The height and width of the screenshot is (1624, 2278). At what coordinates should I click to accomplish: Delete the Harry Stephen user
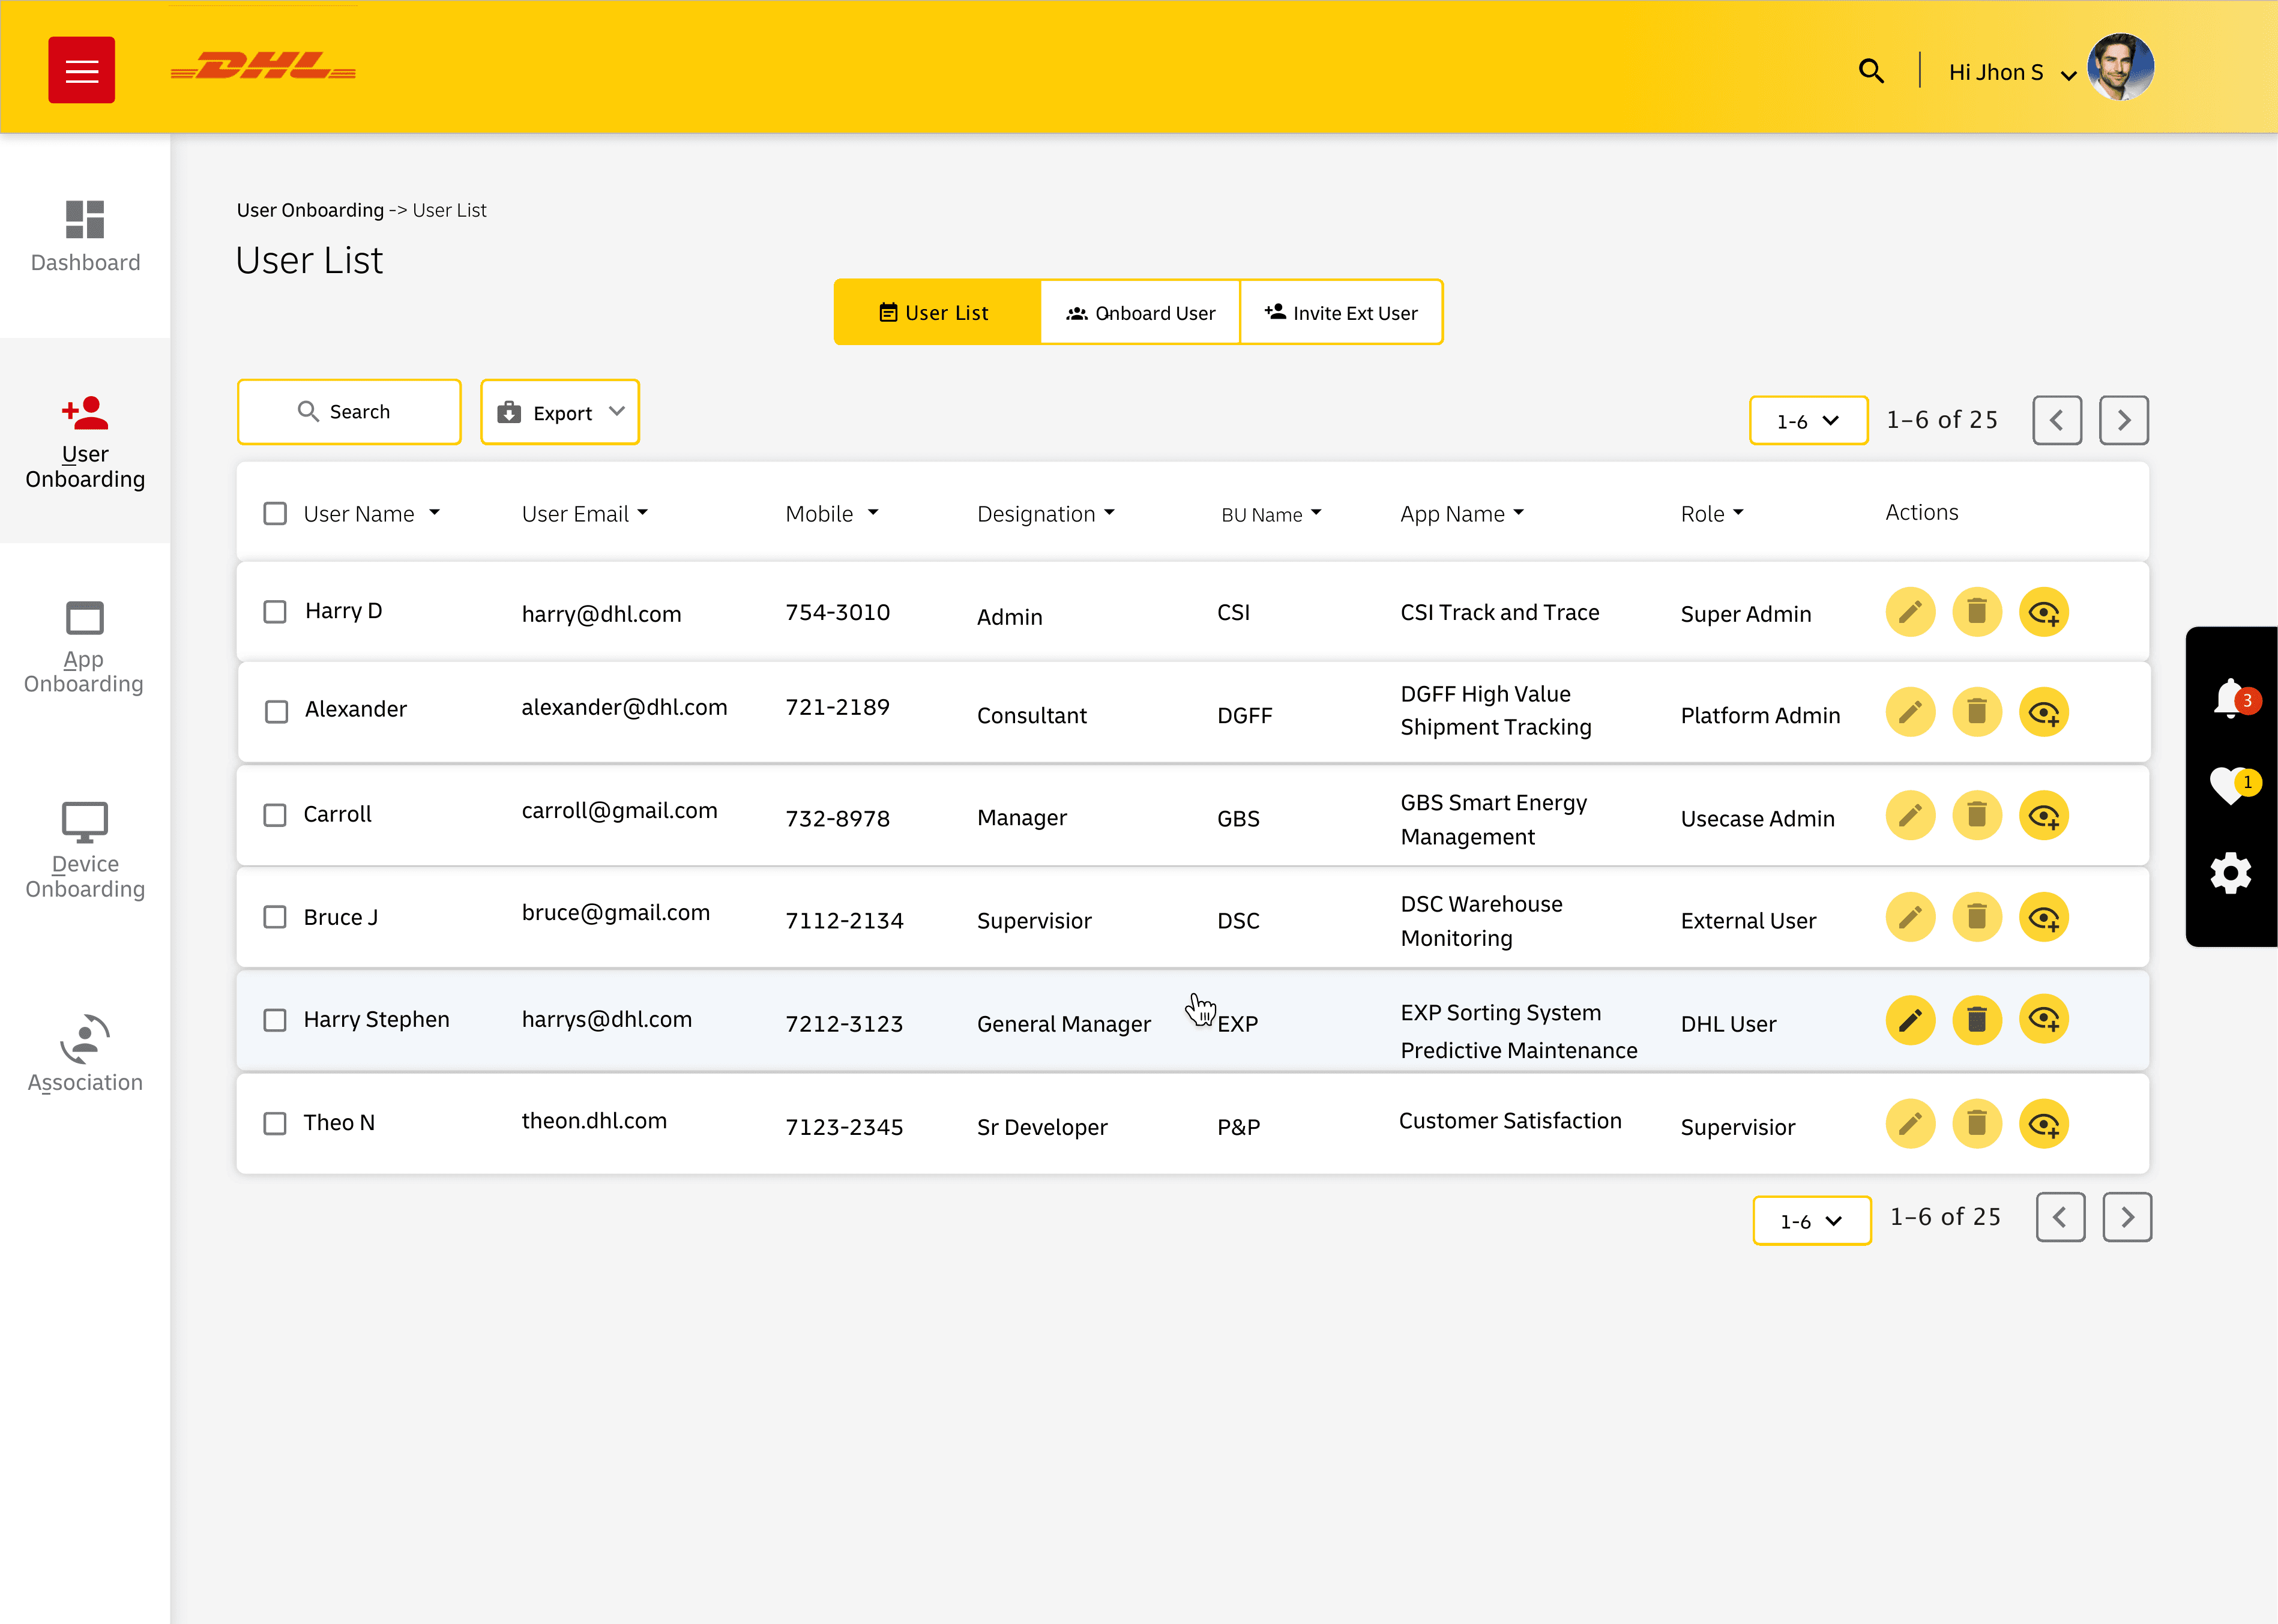point(1977,1020)
